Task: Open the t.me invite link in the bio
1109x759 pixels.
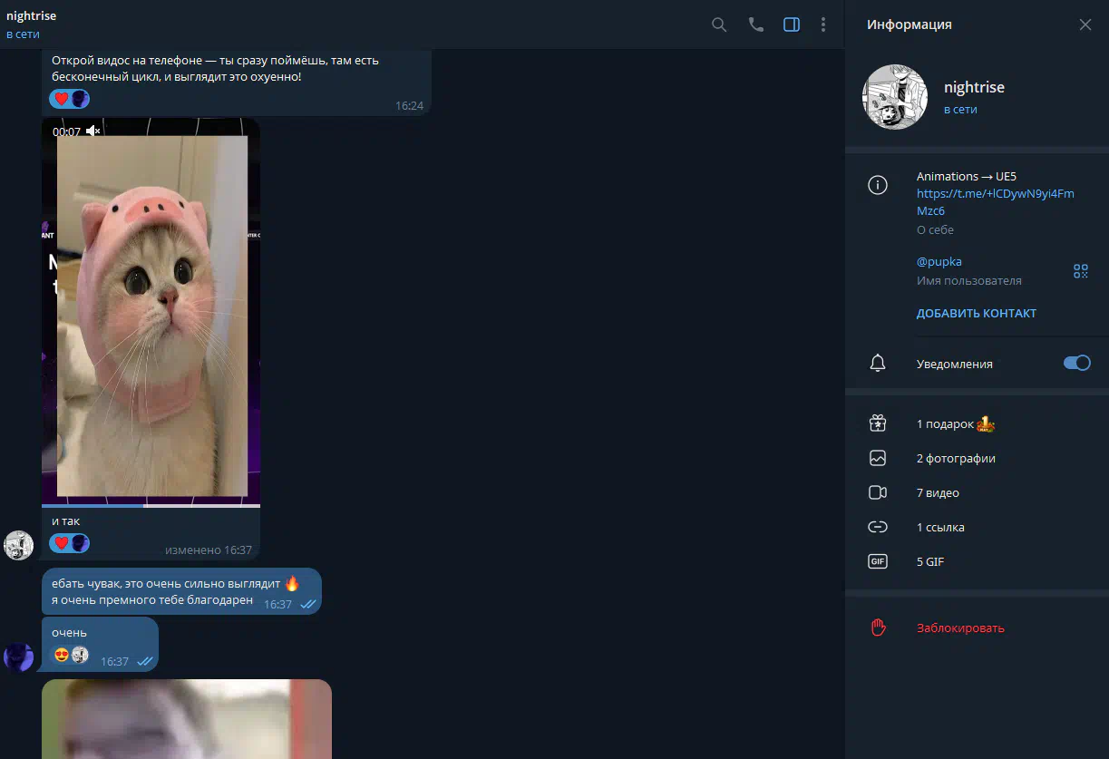Action: click(995, 202)
